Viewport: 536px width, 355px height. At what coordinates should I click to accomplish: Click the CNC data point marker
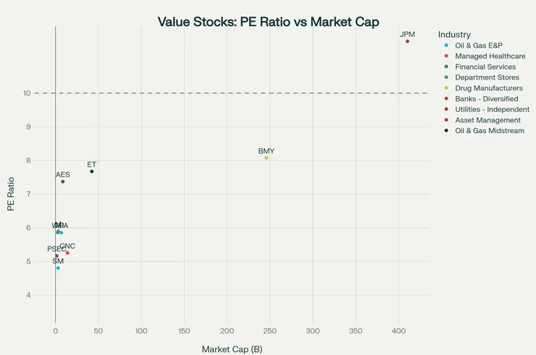(67, 253)
